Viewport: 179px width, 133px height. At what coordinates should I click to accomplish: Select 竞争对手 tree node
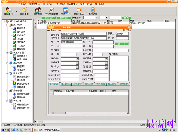pyautogui.click(x=21, y=49)
